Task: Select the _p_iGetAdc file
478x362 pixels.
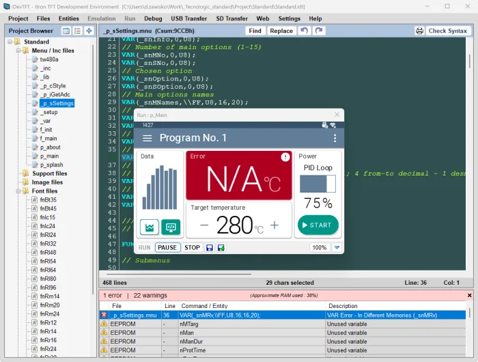Action: (55, 94)
